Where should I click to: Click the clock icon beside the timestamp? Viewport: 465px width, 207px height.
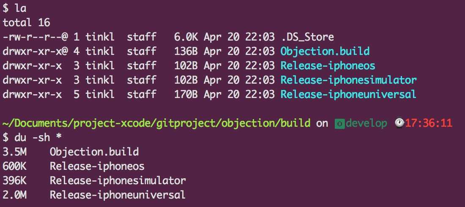pos(399,123)
